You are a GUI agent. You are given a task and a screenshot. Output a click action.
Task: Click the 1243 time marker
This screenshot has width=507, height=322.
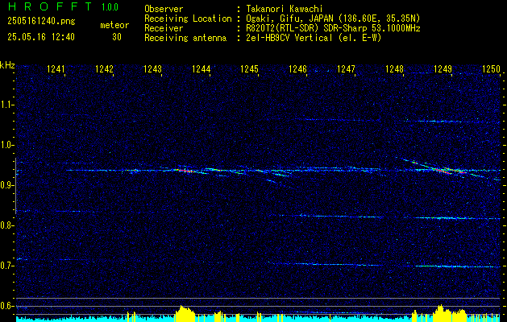coord(152,69)
